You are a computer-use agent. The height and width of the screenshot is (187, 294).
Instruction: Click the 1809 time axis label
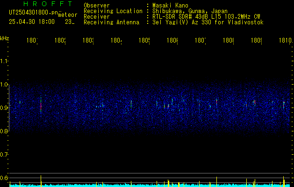coord(257,40)
